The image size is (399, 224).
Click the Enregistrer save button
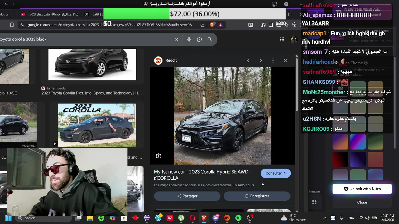[x=257, y=196]
